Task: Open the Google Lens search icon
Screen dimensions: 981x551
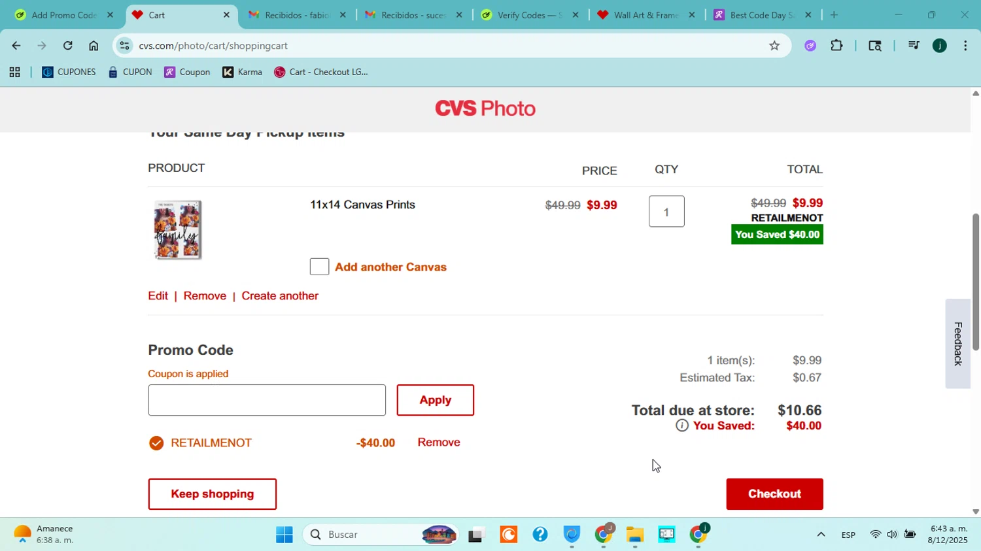Action: pos(875,46)
